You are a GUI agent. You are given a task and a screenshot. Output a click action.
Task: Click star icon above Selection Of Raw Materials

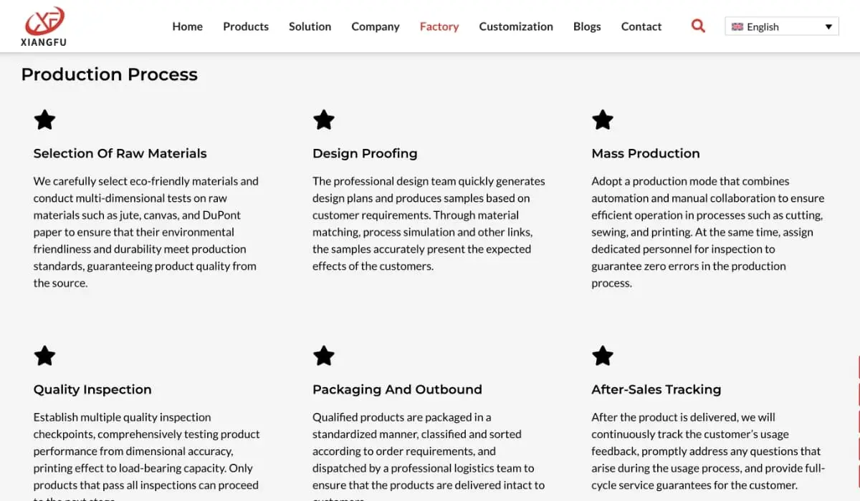click(x=44, y=120)
